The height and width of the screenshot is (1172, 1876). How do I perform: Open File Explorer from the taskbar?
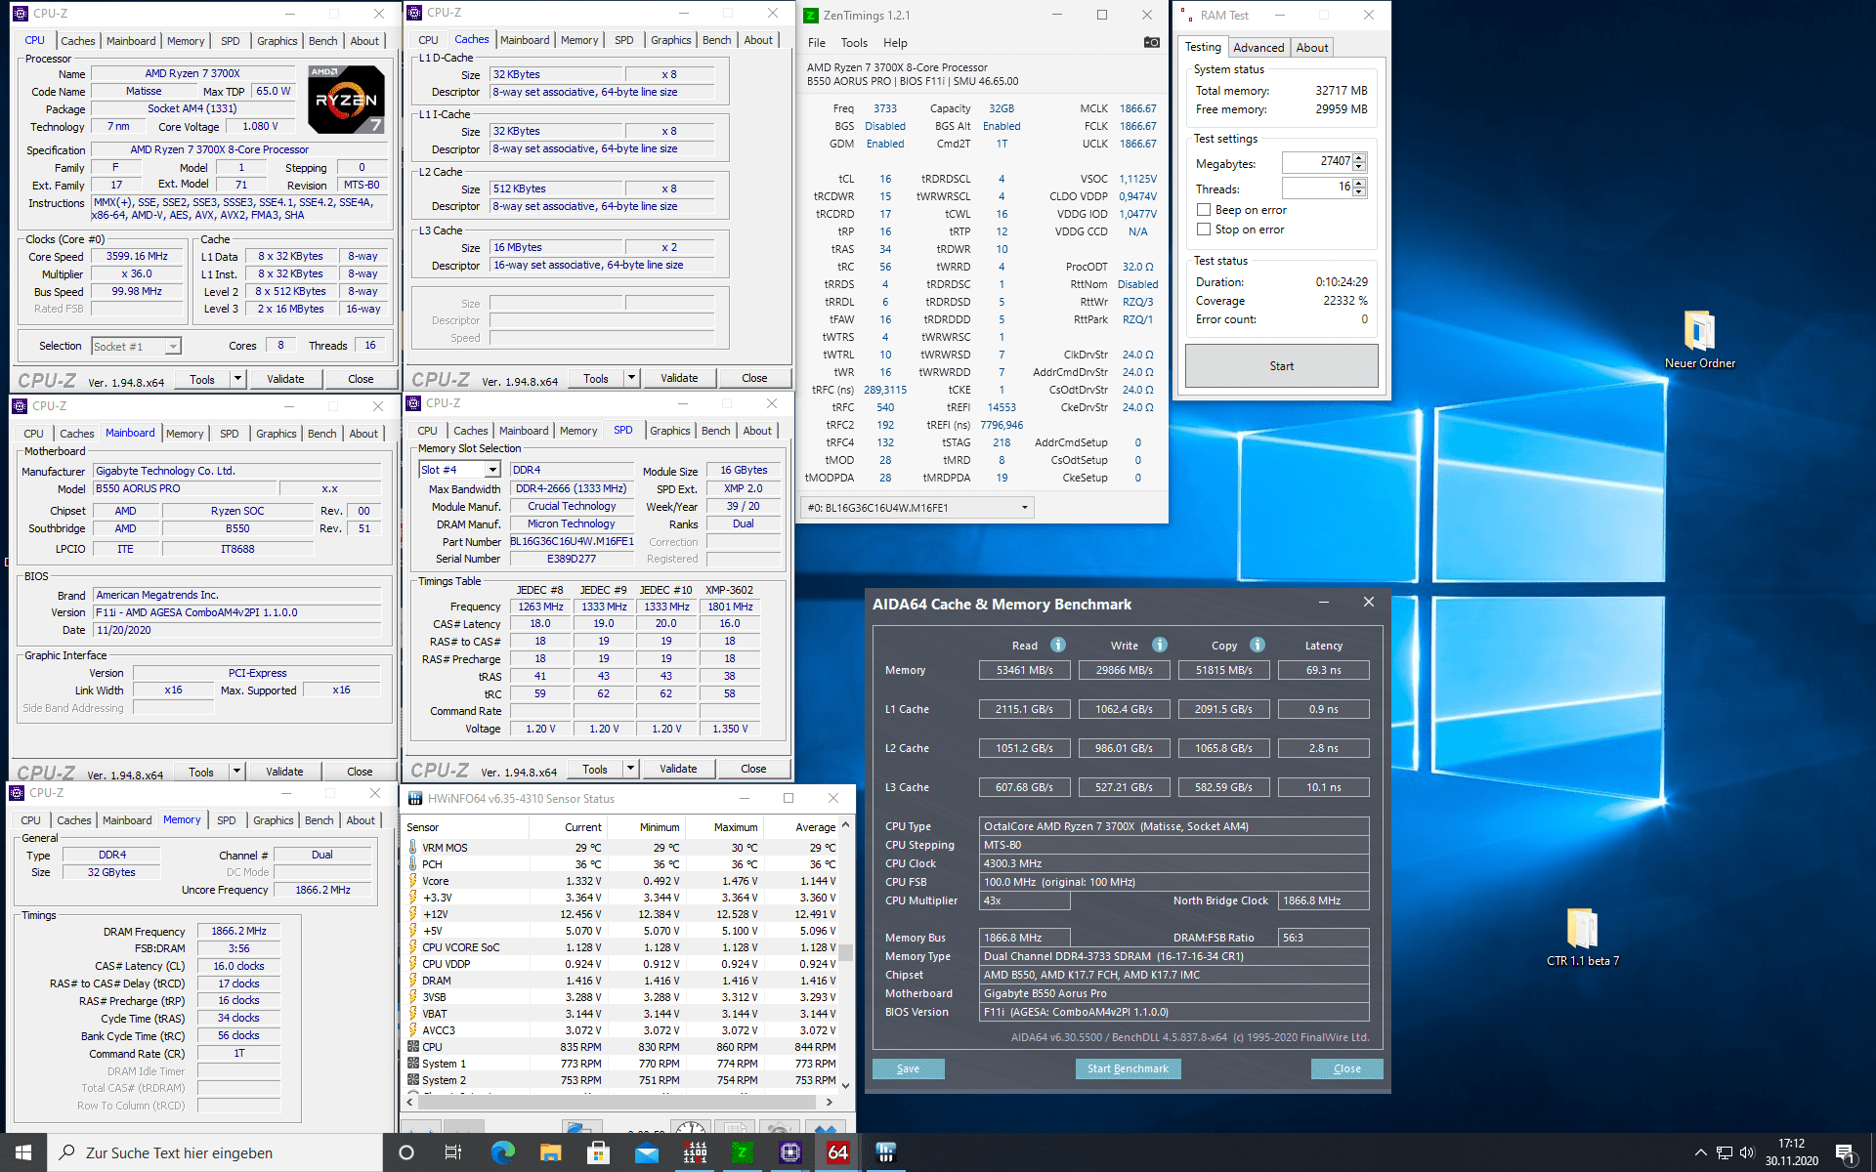pos(550,1152)
